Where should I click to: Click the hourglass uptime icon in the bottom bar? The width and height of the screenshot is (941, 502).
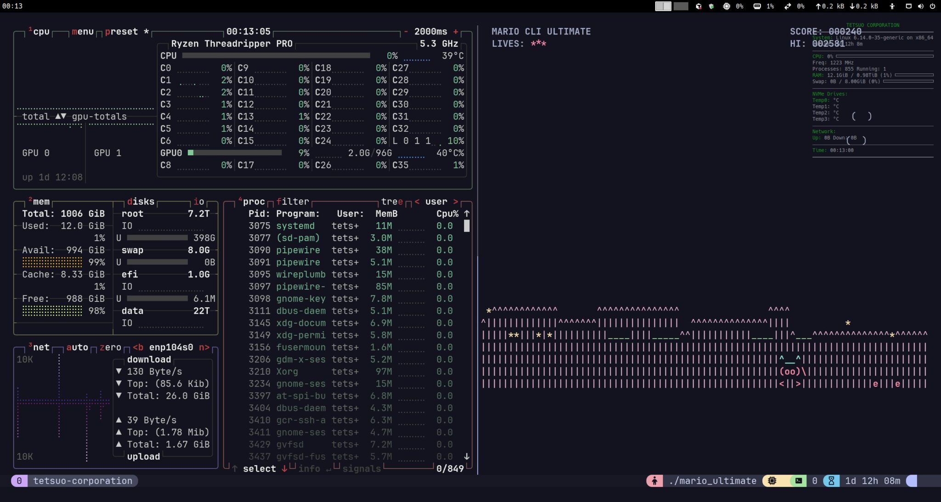click(x=832, y=481)
